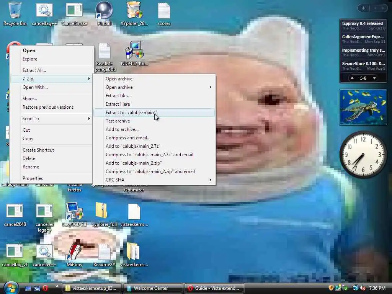Choose Add to "calubjs-main_2.zip"
This screenshot has height=294, width=392.
coord(154,163)
